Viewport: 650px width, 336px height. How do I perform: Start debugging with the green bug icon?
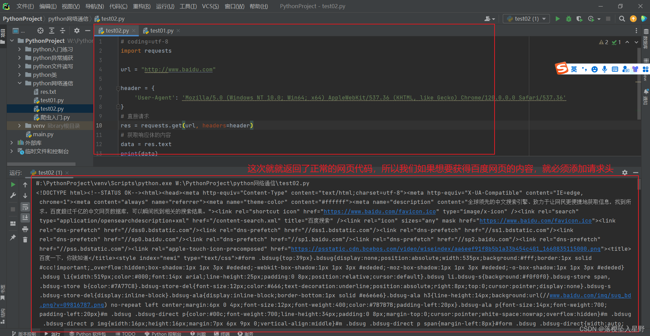point(568,19)
